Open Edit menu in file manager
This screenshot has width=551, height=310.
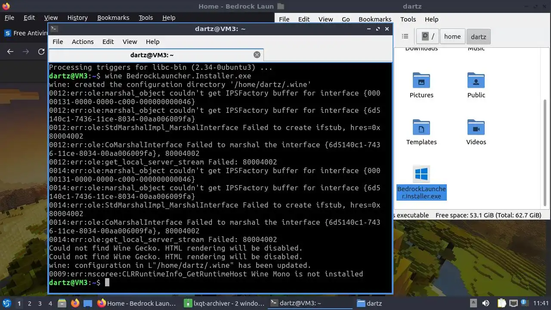click(x=304, y=19)
